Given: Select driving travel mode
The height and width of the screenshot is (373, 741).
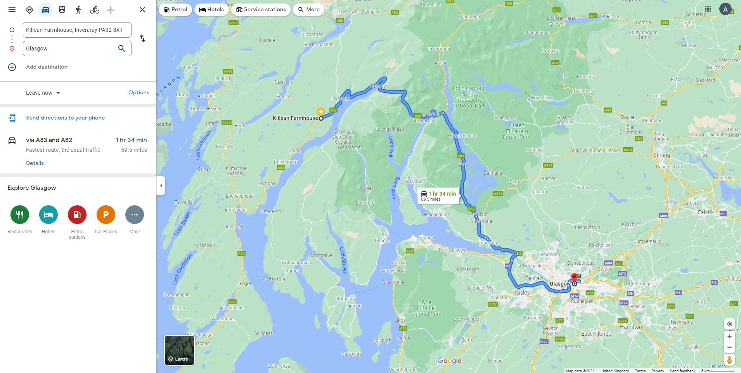Looking at the screenshot, I should click(46, 10).
